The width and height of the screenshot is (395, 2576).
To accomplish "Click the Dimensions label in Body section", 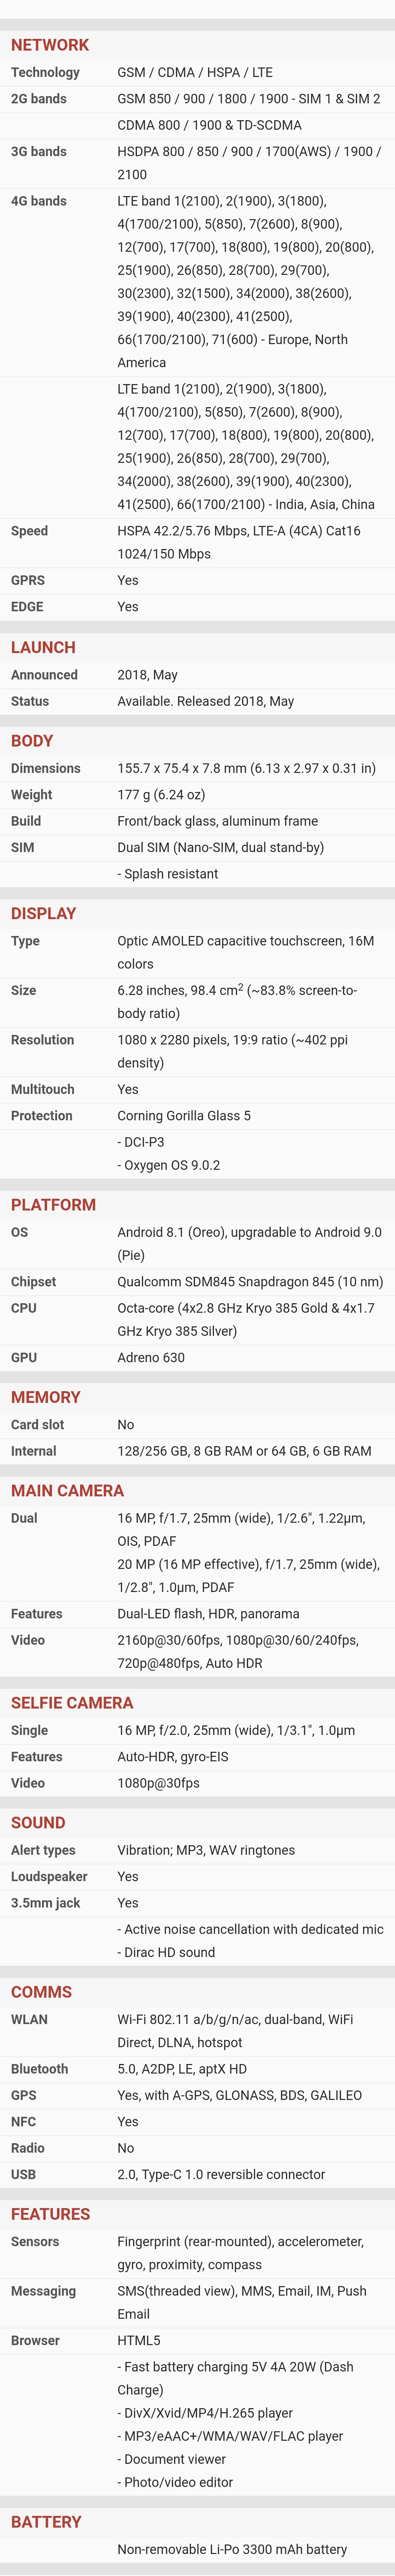I will (46, 768).
